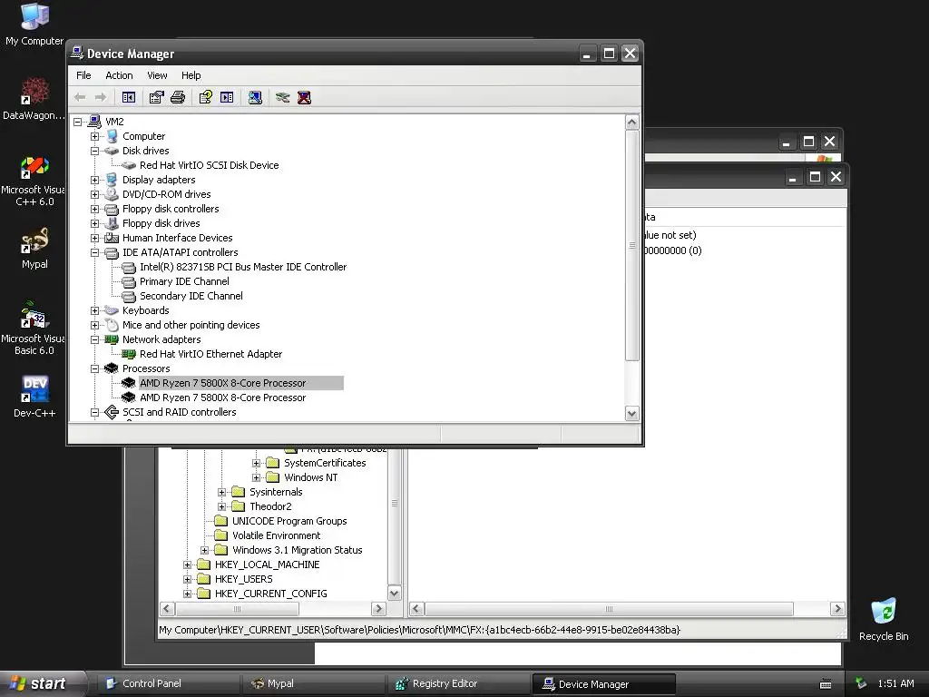Switch to Control Panel taskbar button
Image resolution: width=929 pixels, height=697 pixels.
click(x=169, y=683)
